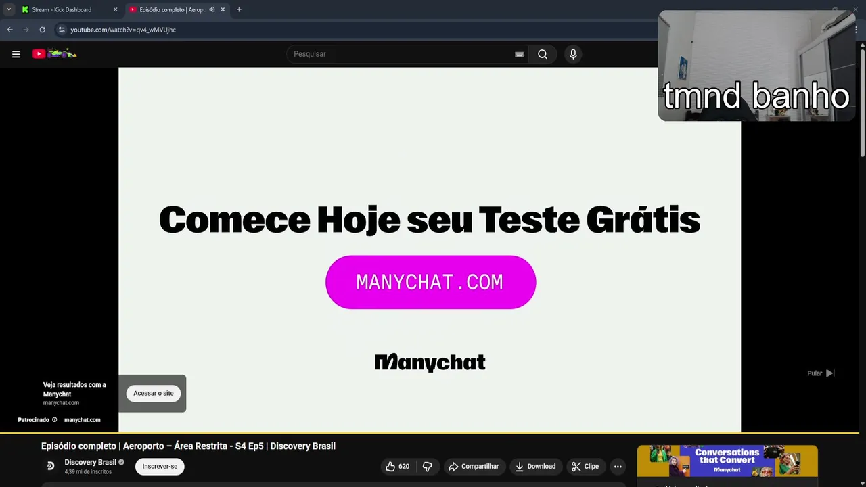Screen dimensions: 866x487
Task: Open the on-screen keyboard in search box
Action: (x=519, y=54)
